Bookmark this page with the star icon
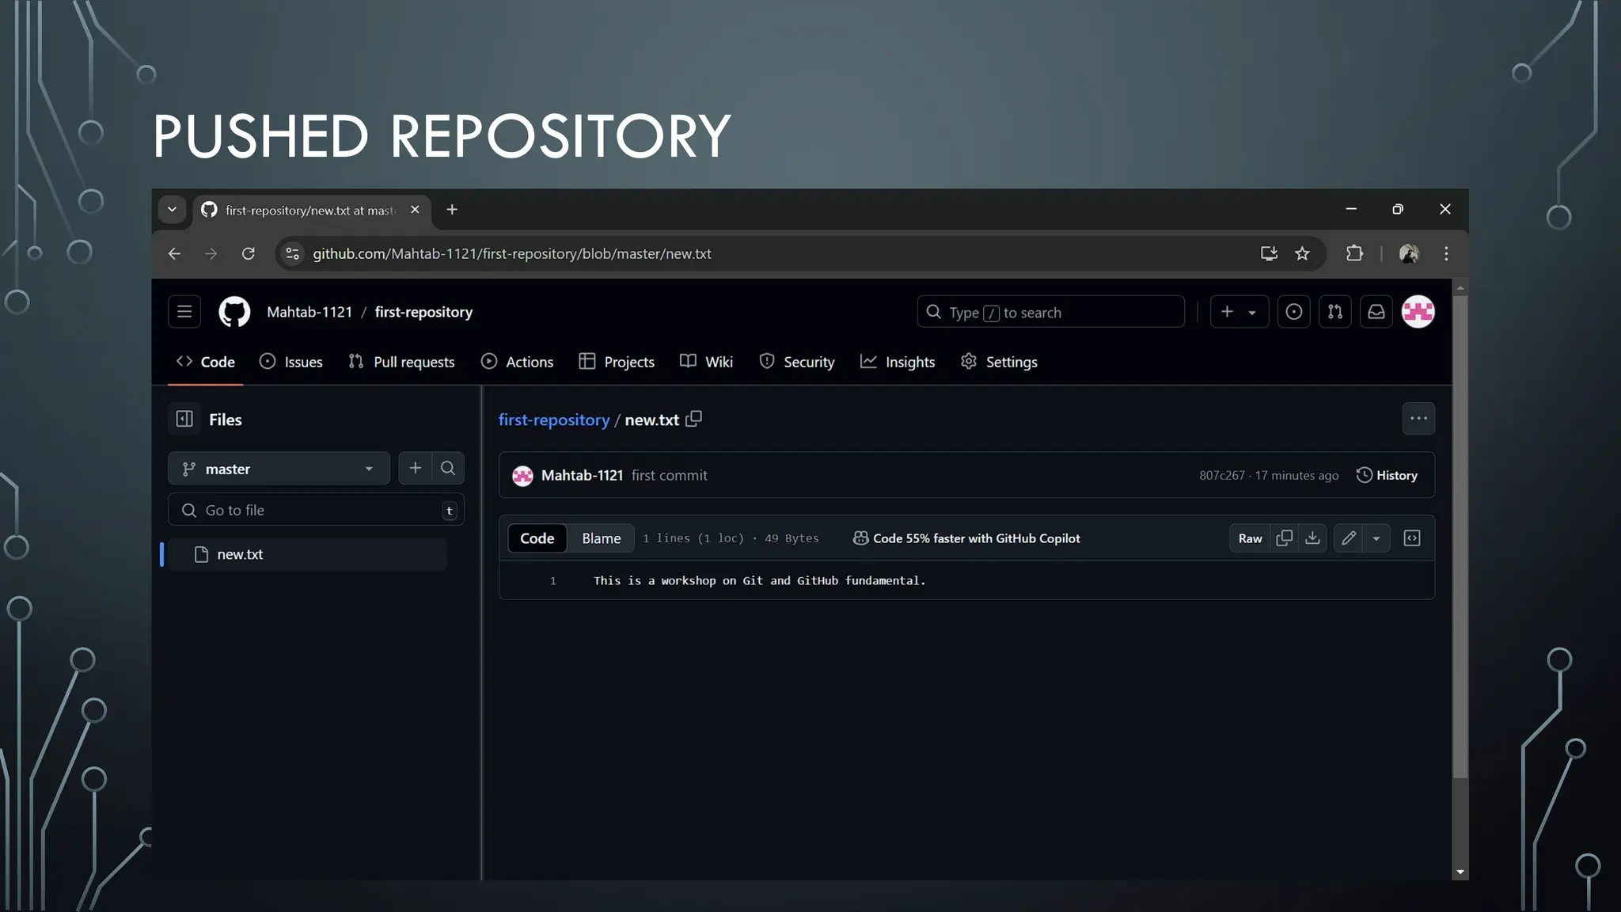 1302,253
